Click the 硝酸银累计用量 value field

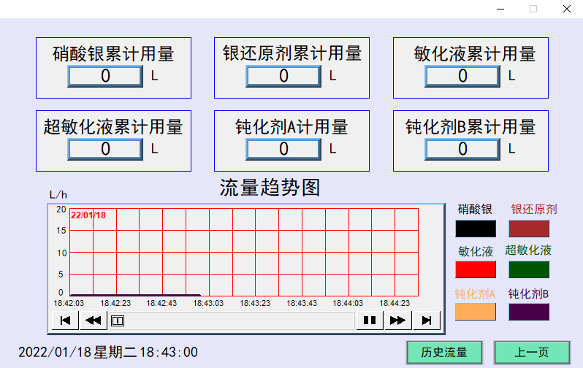tap(105, 76)
